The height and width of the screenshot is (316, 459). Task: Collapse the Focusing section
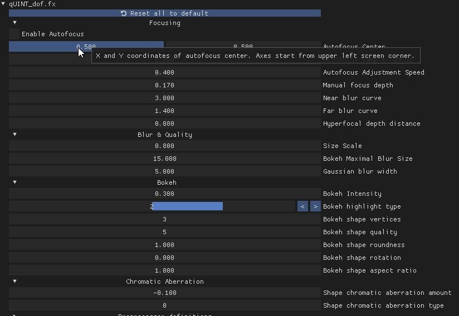[14, 23]
